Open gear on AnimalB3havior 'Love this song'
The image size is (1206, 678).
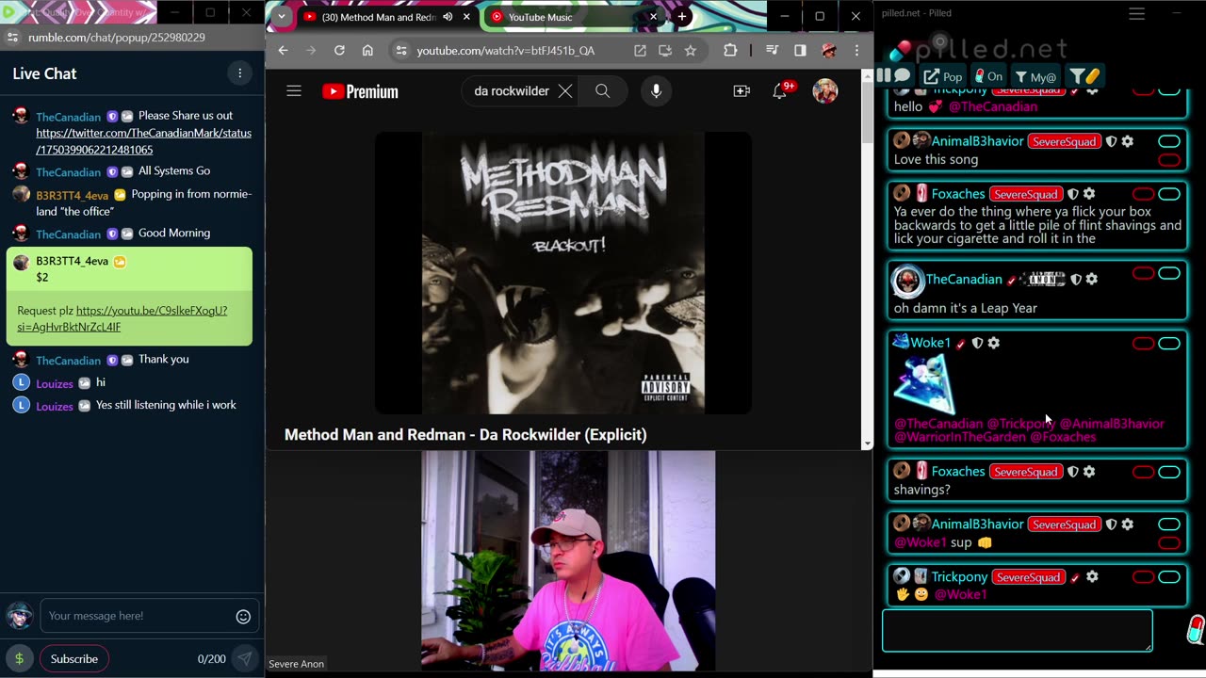[1128, 141]
